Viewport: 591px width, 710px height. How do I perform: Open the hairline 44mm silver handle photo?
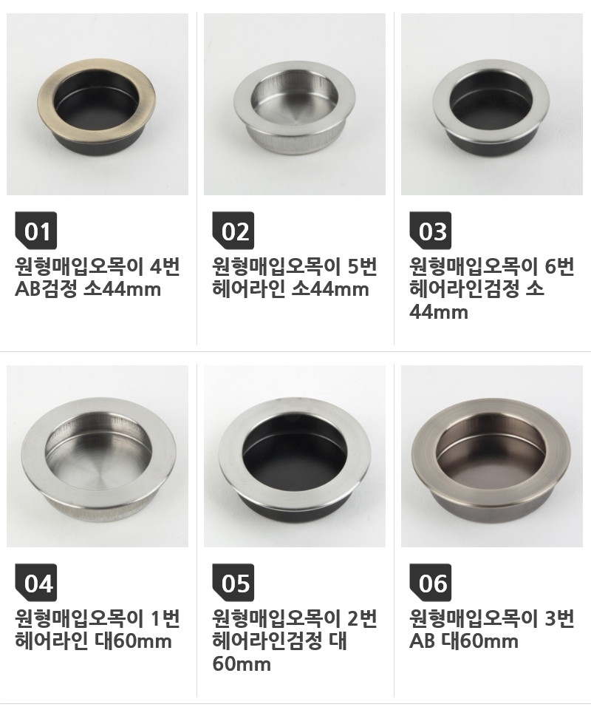(x=295, y=104)
